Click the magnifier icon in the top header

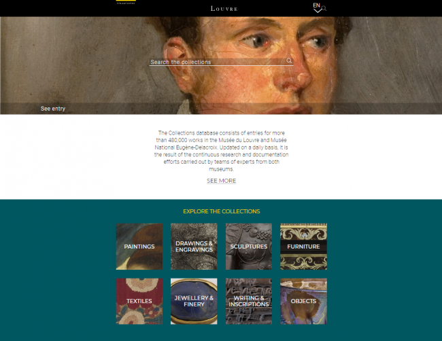(x=324, y=9)
